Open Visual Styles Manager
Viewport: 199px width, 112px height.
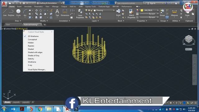(x=37, y=70)
